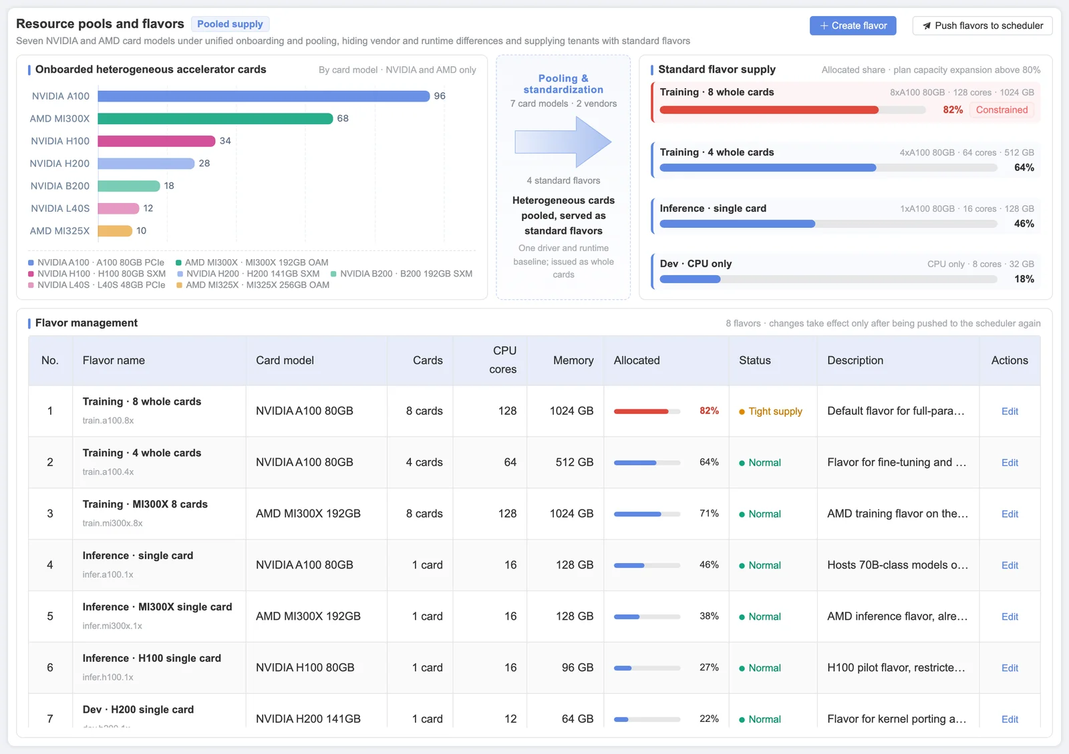This screenshot has width=1069, height=754.
Task: Click the NVIDIA B200 chart bar
Action: coord(129,186)
